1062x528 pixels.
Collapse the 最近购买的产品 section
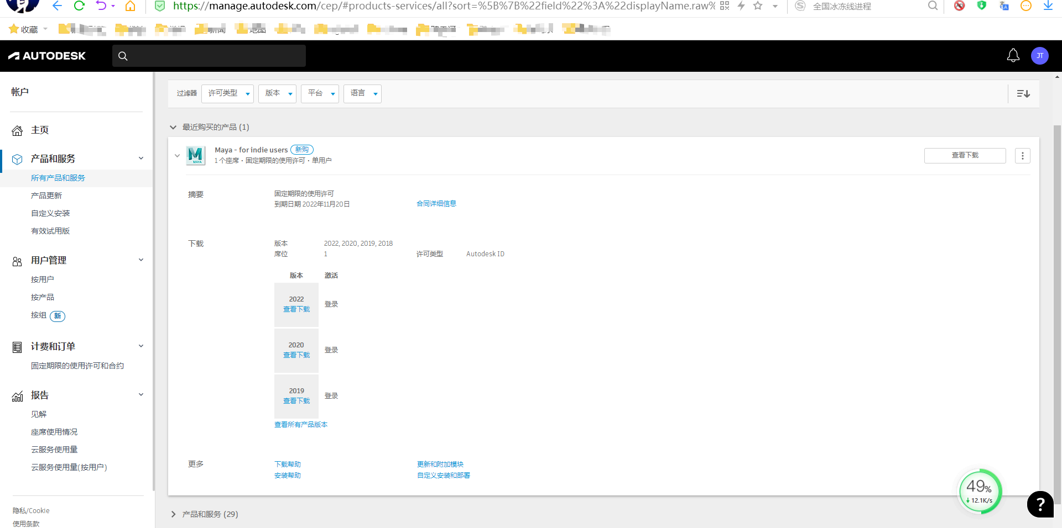[173, 128]
